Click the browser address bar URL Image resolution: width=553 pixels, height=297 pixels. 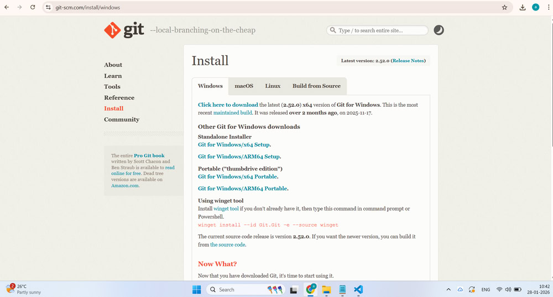pyautogui.click(x=87, y=7)
